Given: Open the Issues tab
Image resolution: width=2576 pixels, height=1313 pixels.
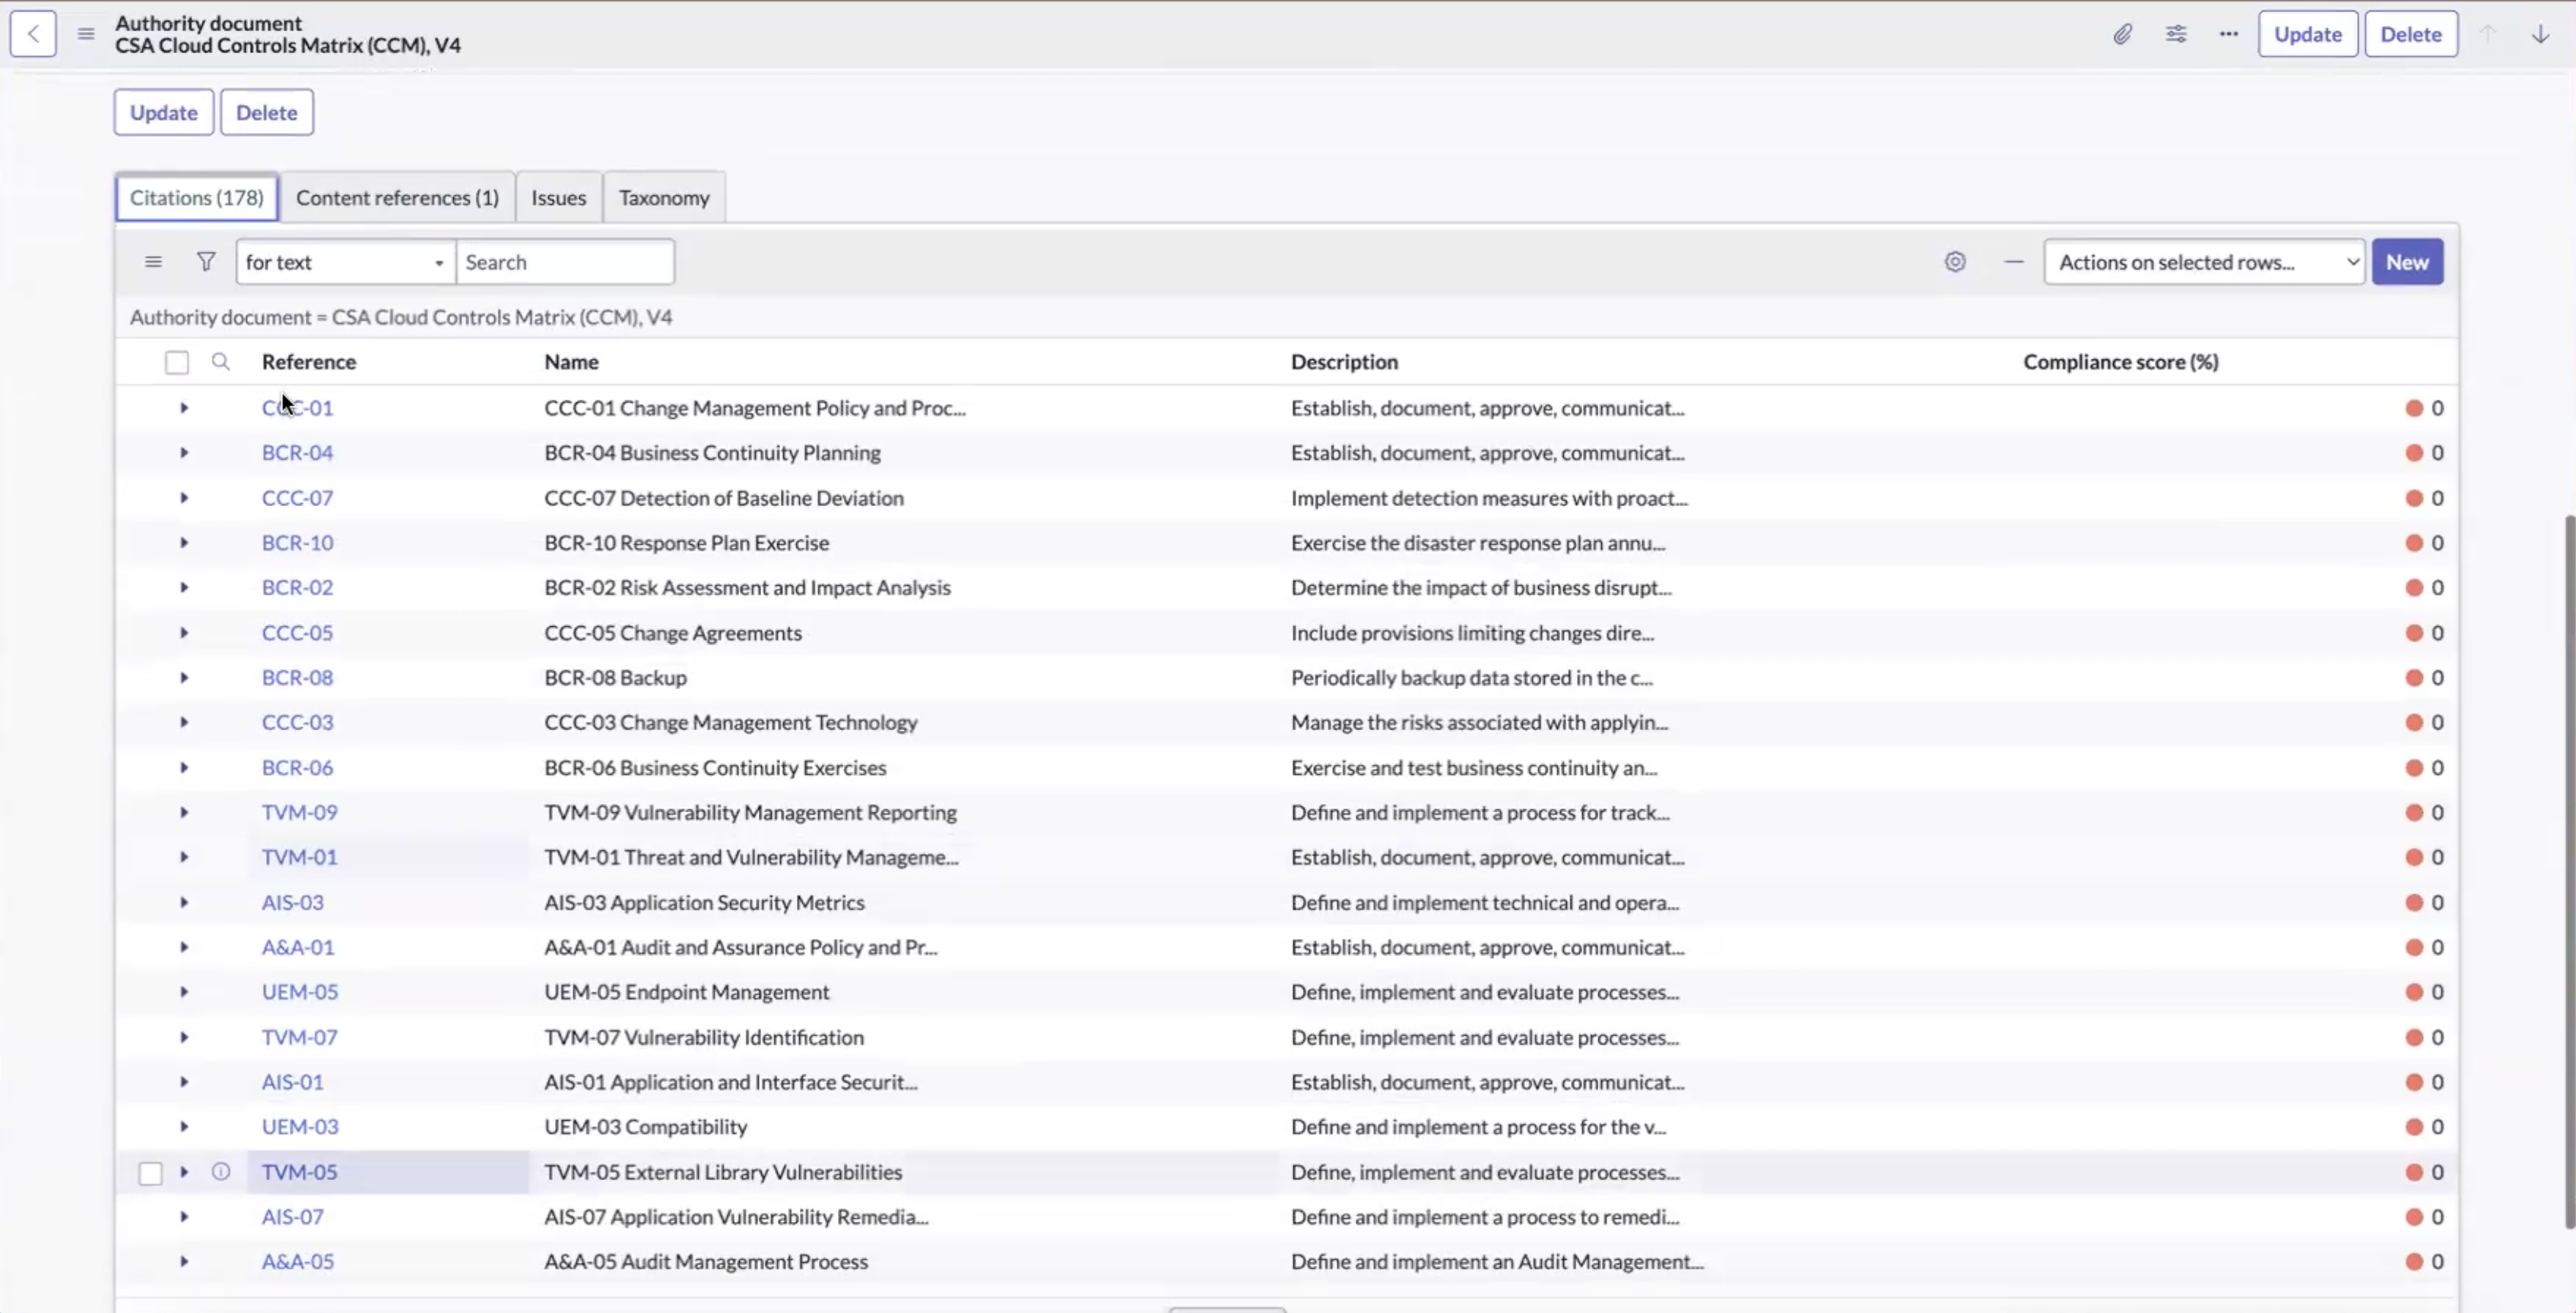Looking at the screenshot, I should coord(559,198).
